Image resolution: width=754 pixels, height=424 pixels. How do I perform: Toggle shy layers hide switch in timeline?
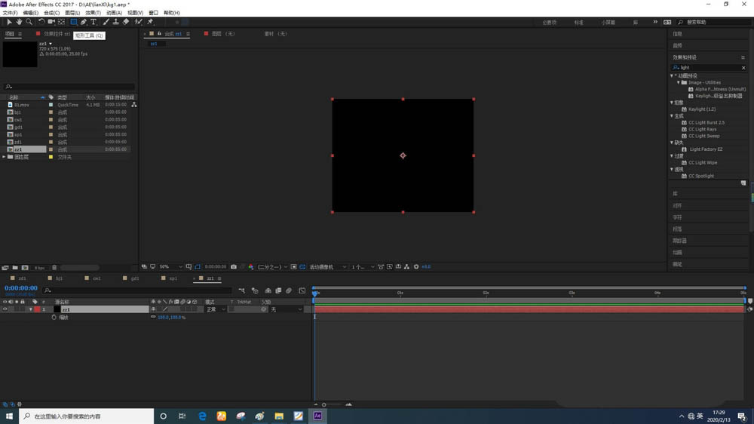tap(268, 290)
